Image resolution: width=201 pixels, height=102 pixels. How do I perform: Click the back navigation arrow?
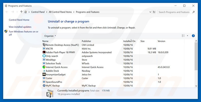click(x=7, y=12)
